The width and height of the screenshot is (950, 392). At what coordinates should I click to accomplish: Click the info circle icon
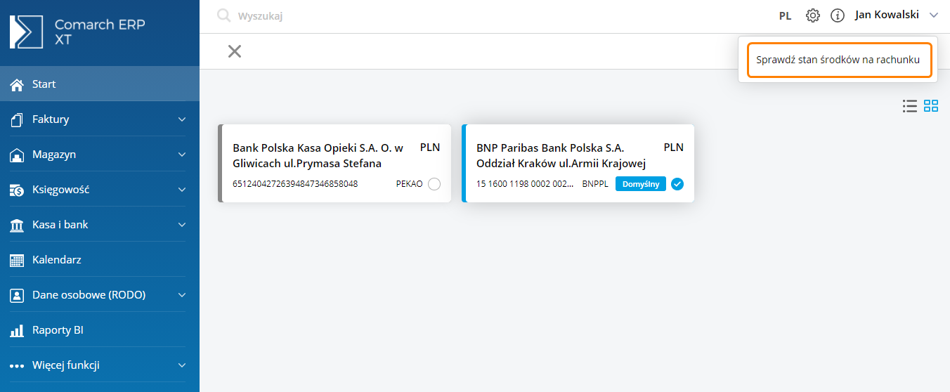(x=837, y=15)
